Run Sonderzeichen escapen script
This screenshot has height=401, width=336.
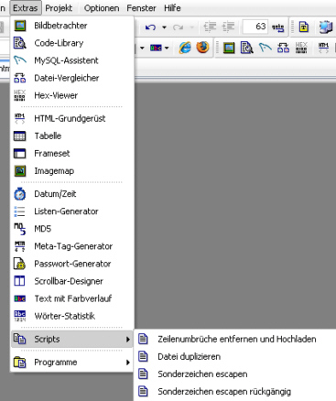point(235,374)
